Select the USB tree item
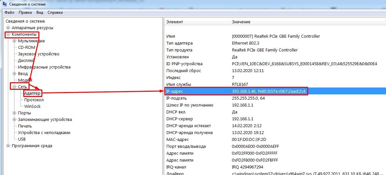 coord(22,139)
